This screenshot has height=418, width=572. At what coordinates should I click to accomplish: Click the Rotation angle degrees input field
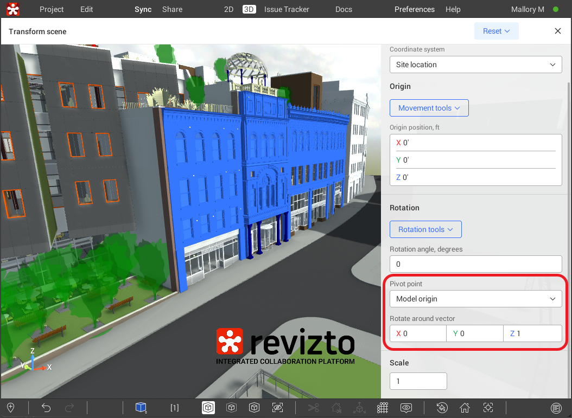[475, 264]
